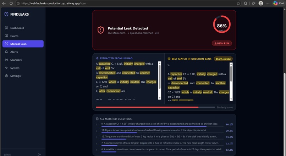
Task: Open the Dashboard sidebar icon
Action: coord(6,28)
